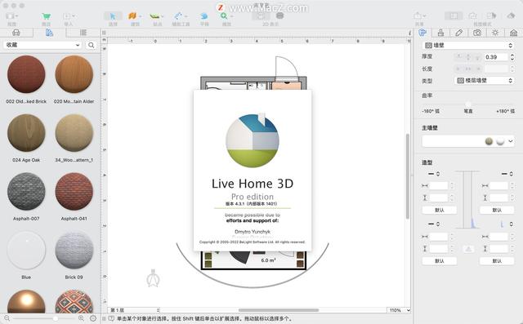This screenshot has width=523, height=324.
Task: Select the 34_Woo...attern_1 material
Action: 74,133
